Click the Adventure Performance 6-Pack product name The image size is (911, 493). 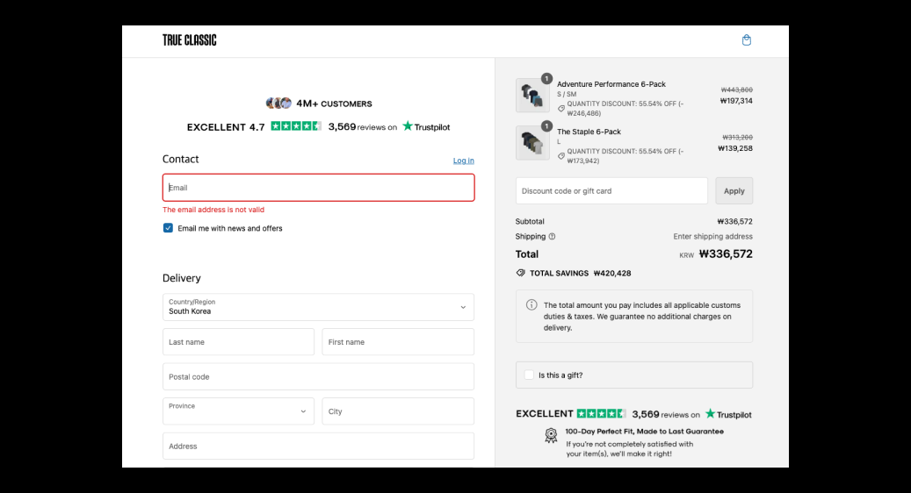pyautogui.click(x=611, y=84)
